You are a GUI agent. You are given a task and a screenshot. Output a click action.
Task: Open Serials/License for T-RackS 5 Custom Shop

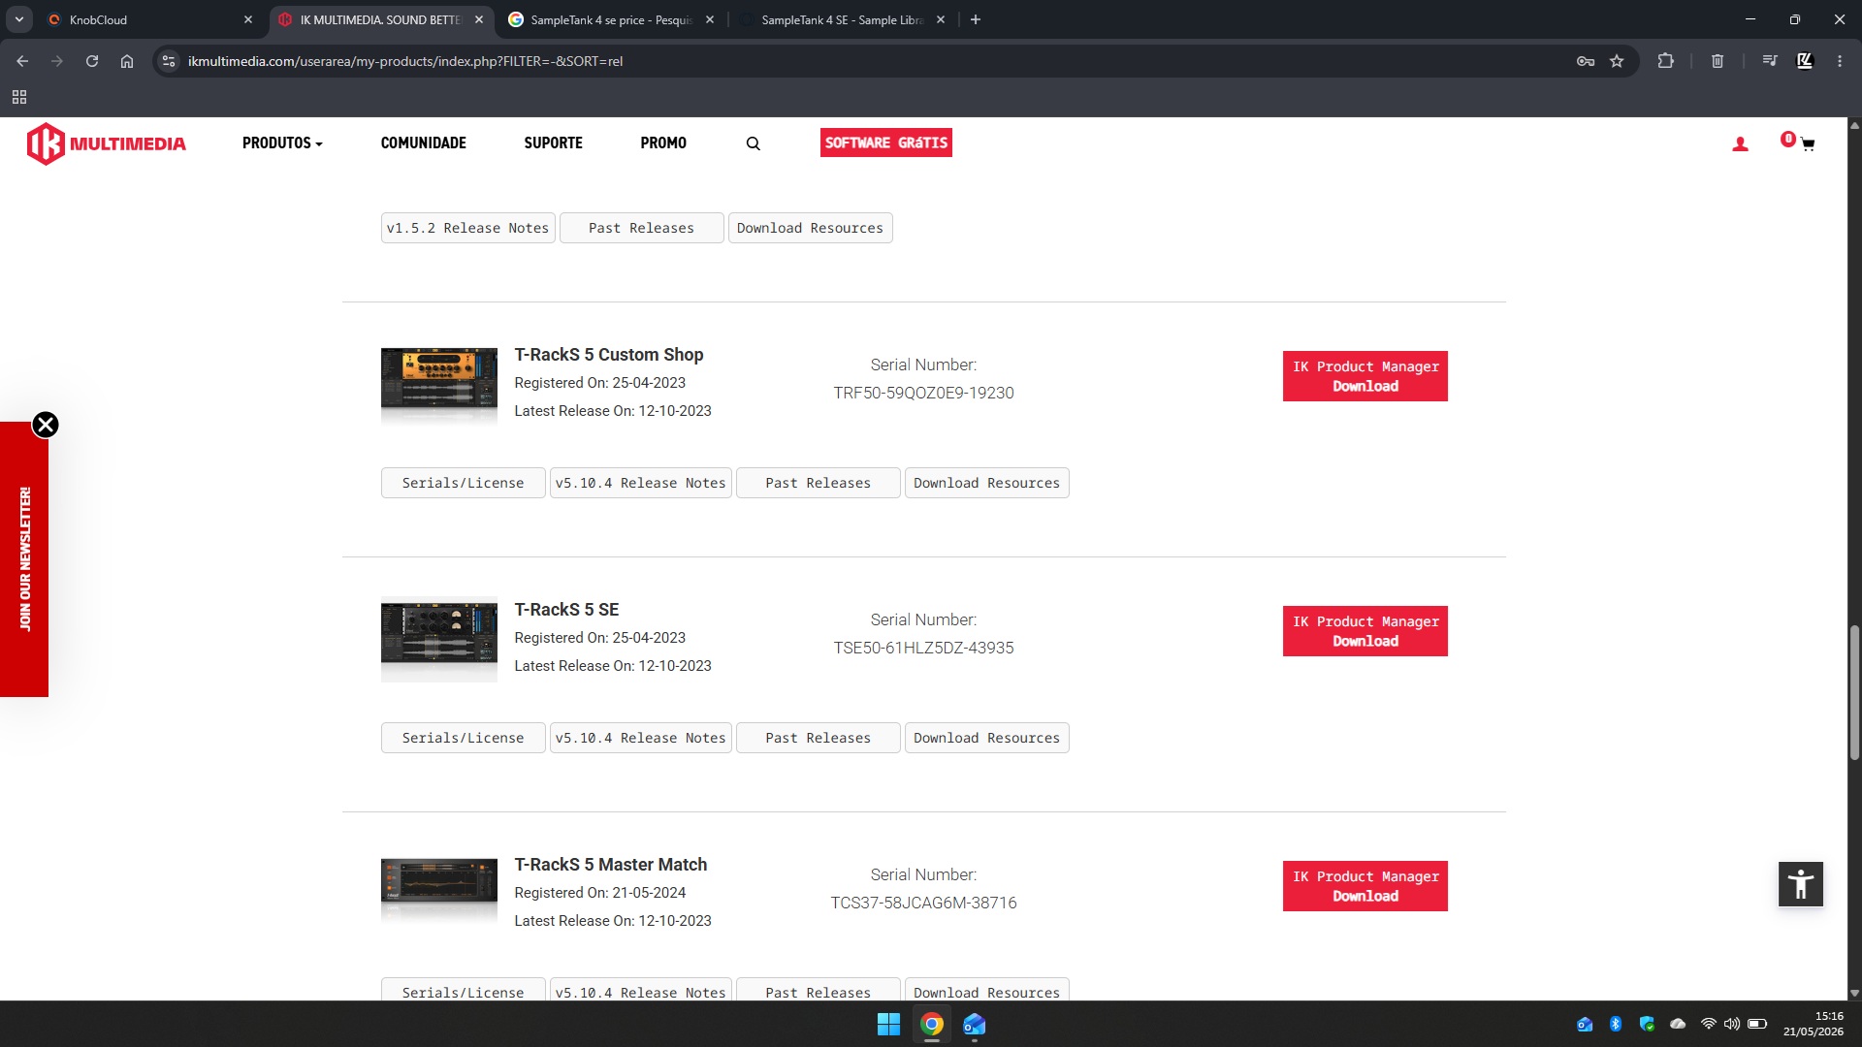tap(463, 483)
